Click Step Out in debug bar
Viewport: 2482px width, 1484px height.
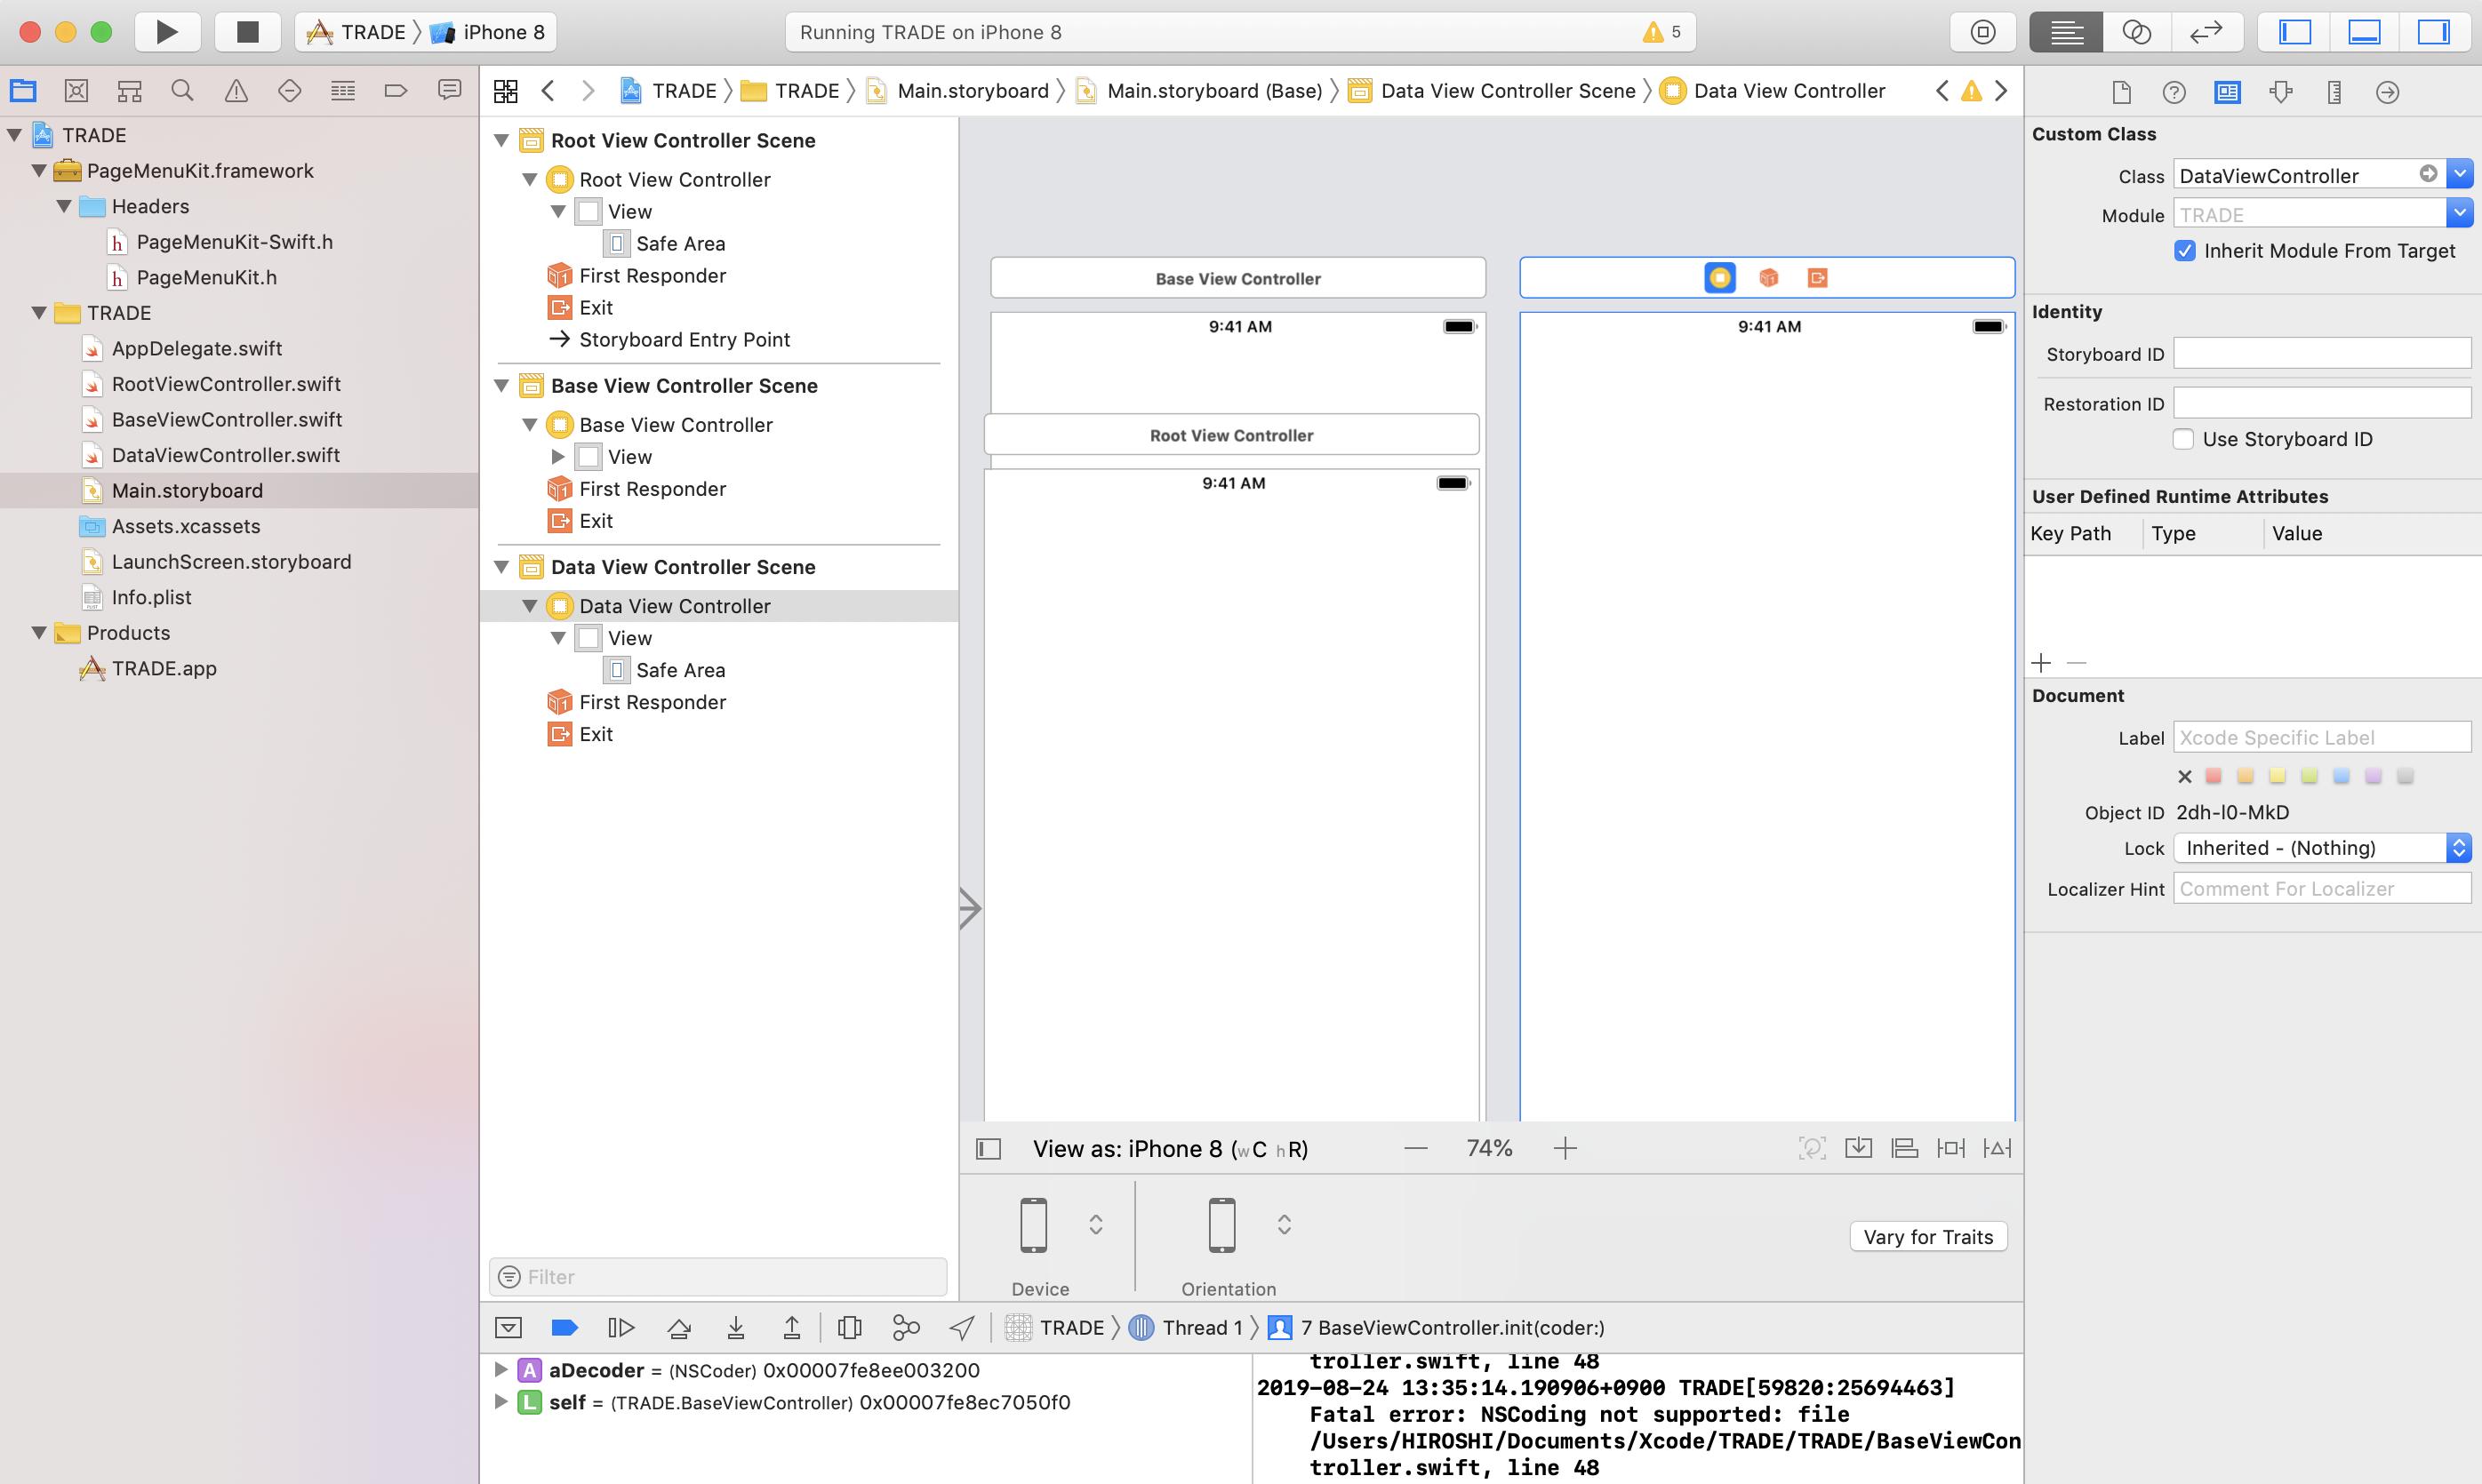pos(791,1328)
